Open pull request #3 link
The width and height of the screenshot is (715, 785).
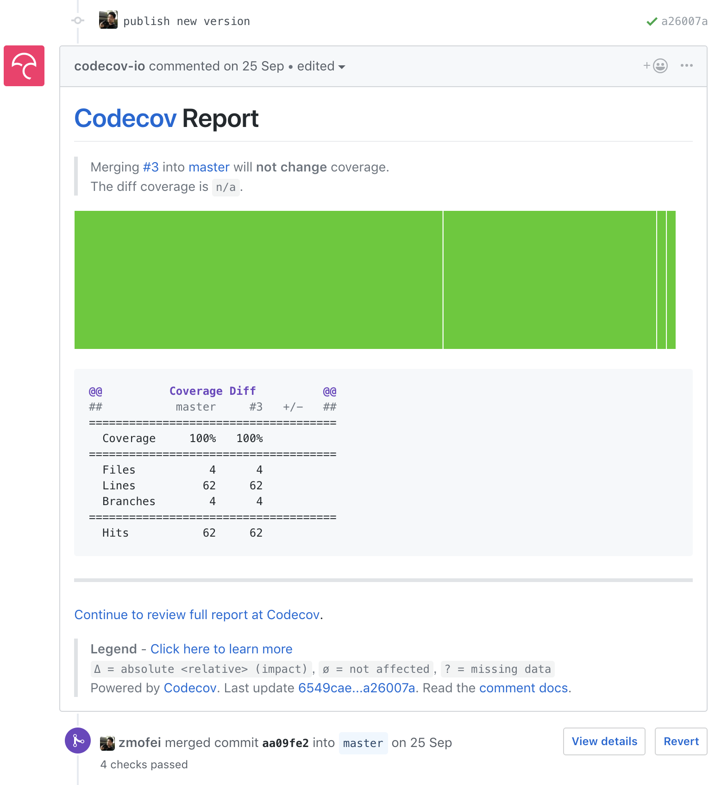151,167
